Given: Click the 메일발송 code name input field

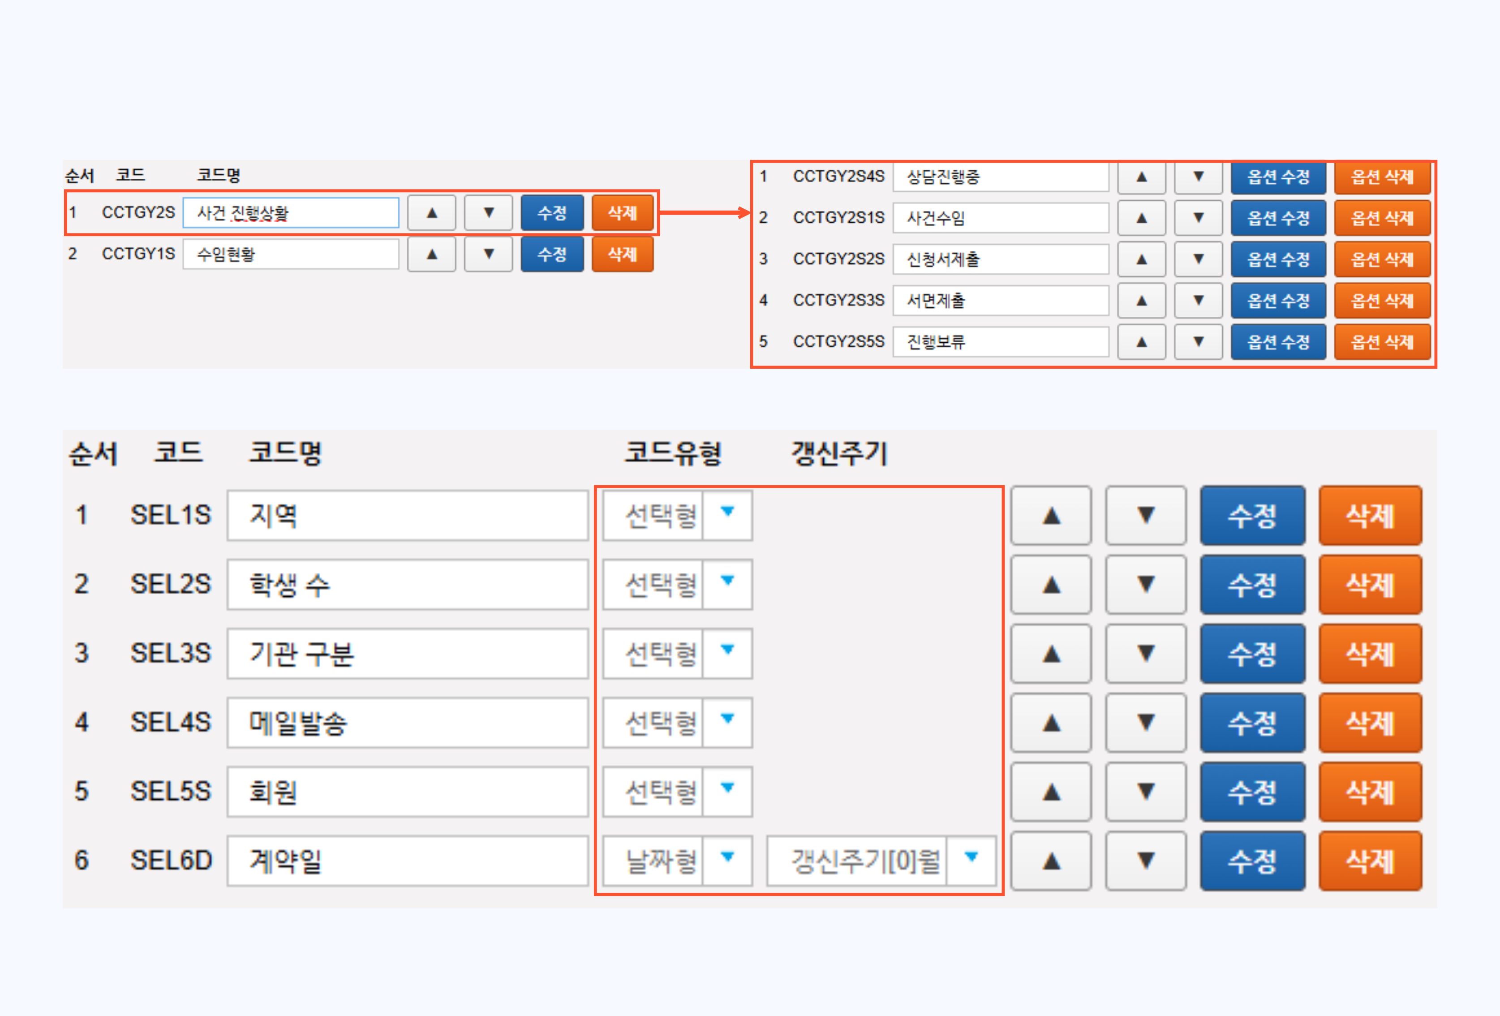Looking at the screenshot, I should click(x=407, y=723).
